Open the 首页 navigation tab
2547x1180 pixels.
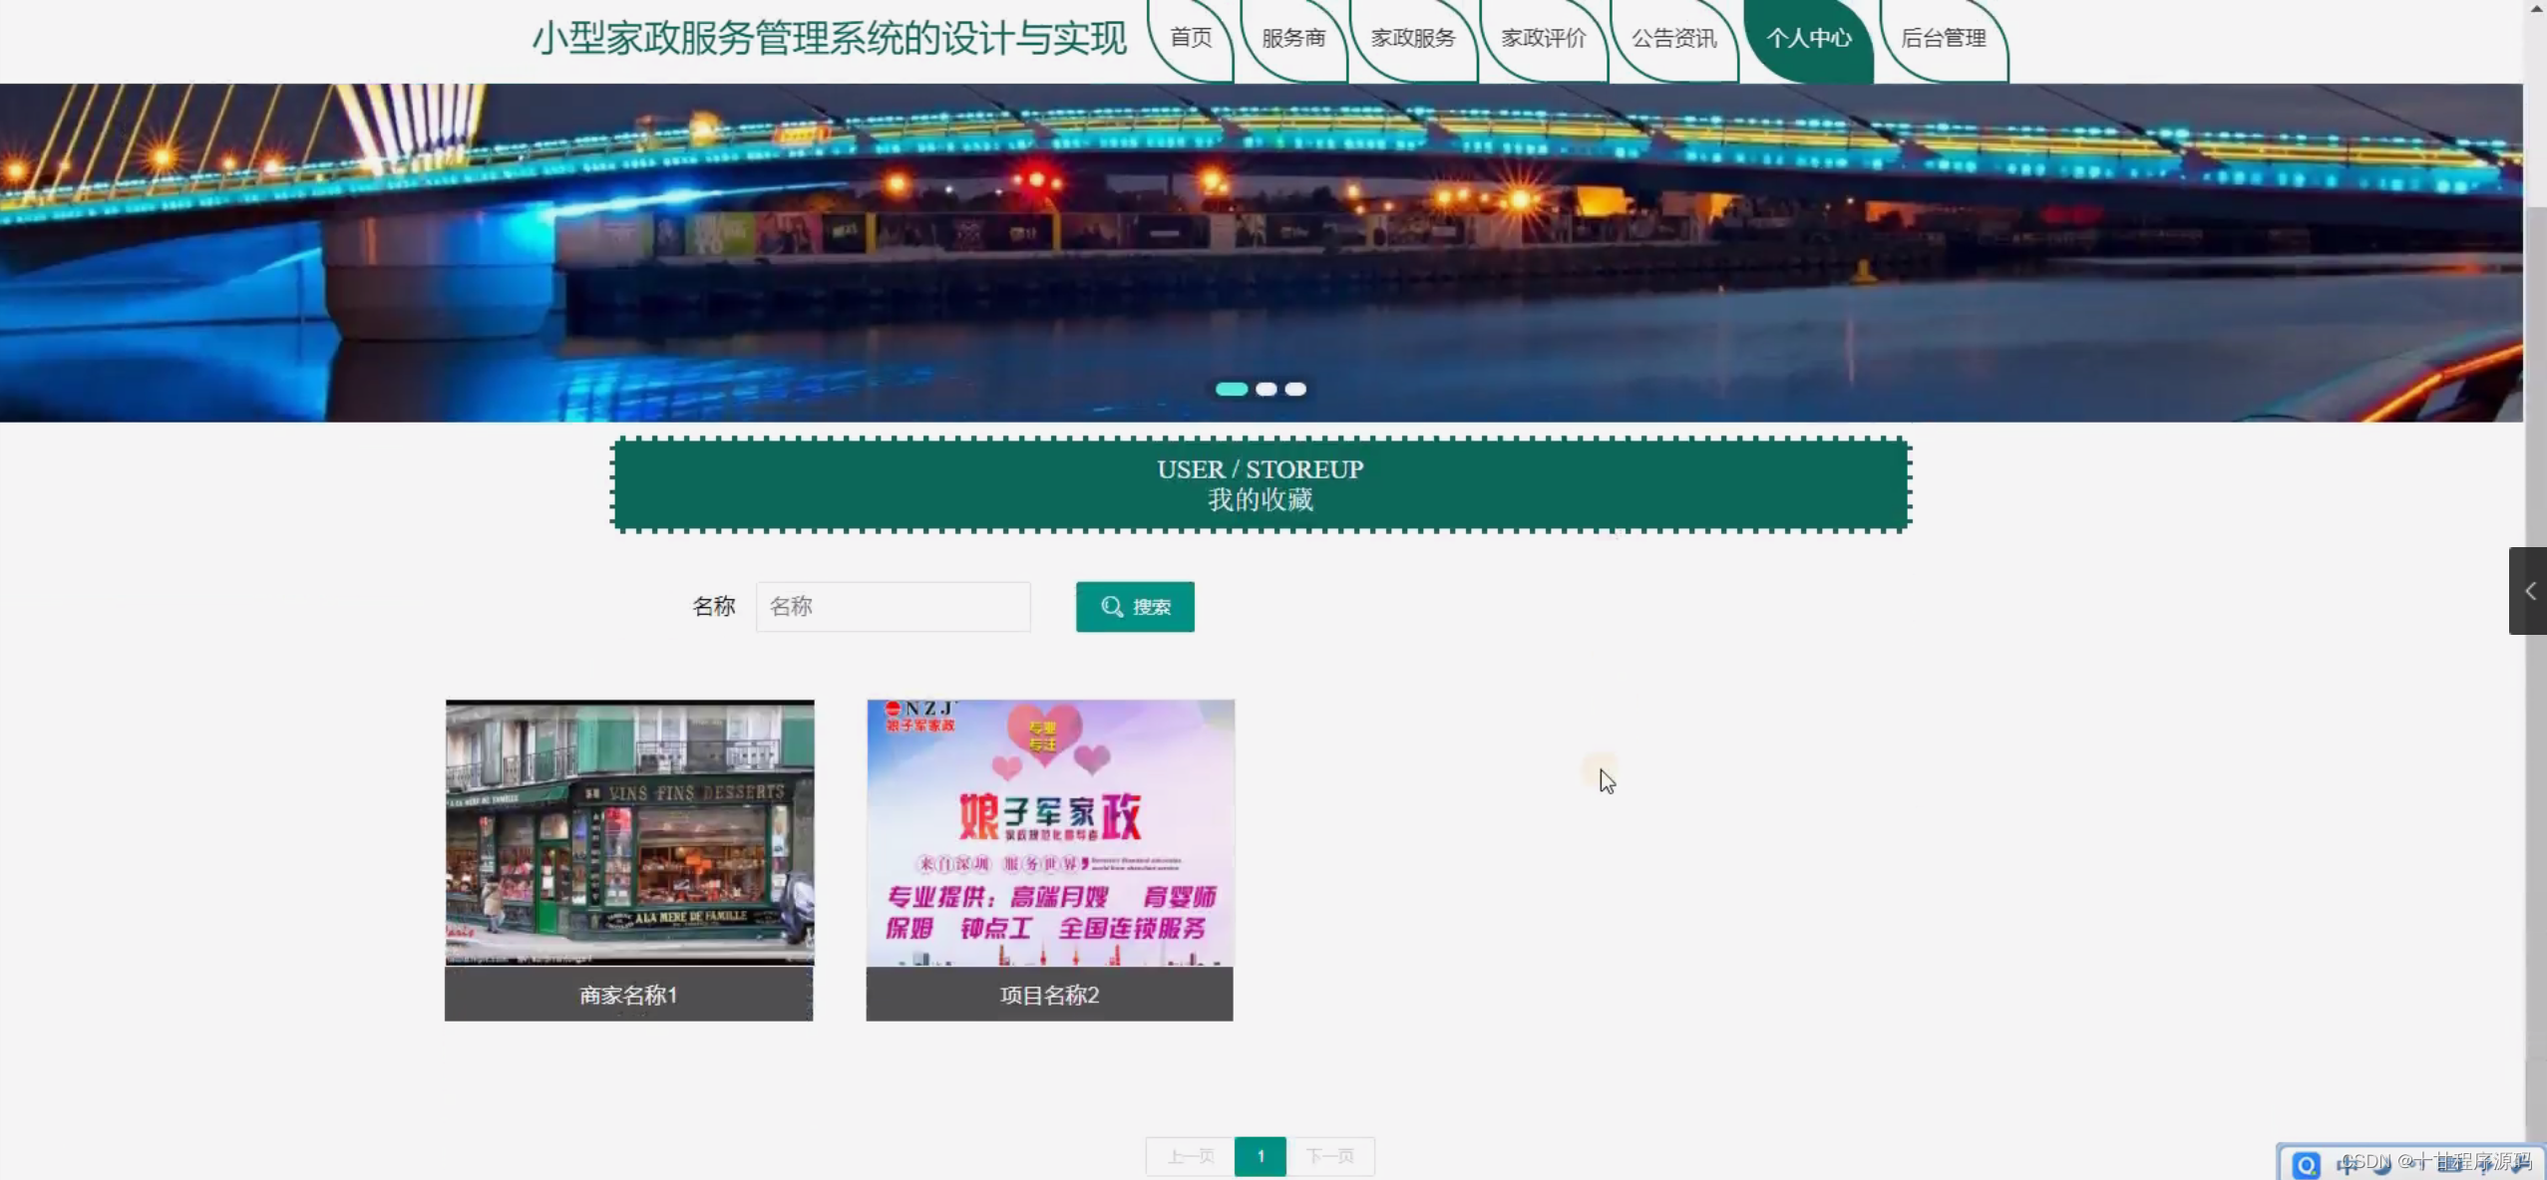point(1191,38)
